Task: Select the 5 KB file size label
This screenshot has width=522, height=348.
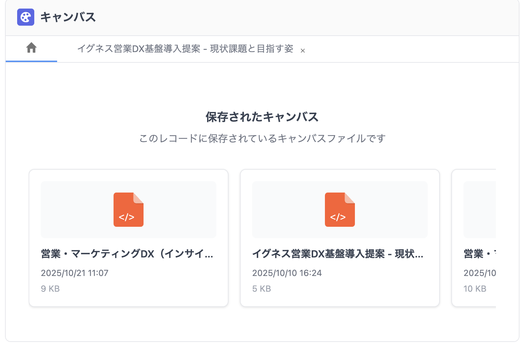Action: [261, 289]
